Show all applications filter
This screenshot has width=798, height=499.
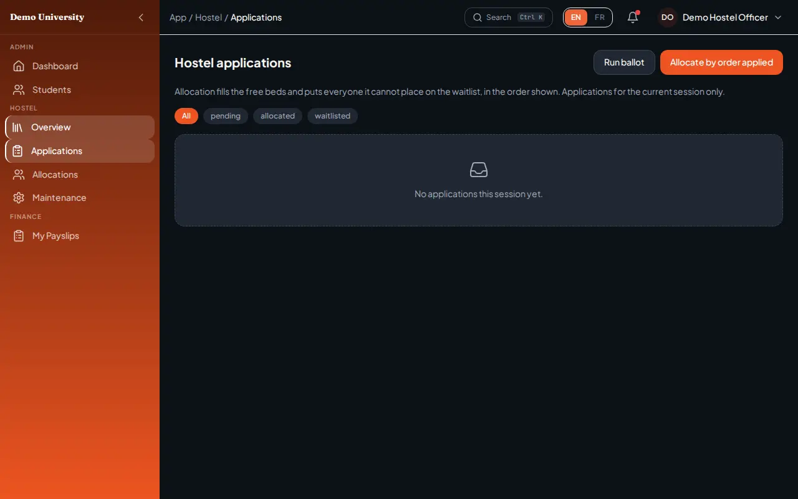click(x=186, y=116)
